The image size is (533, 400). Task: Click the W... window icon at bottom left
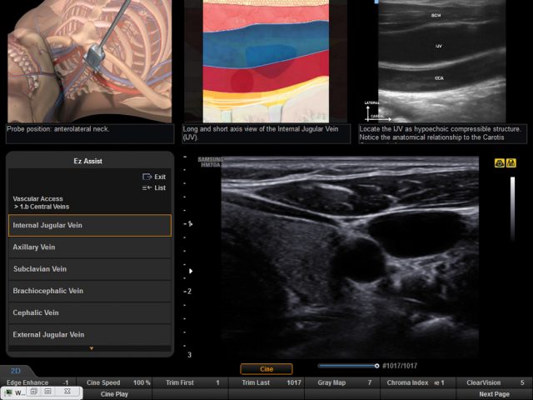(8, 392)
